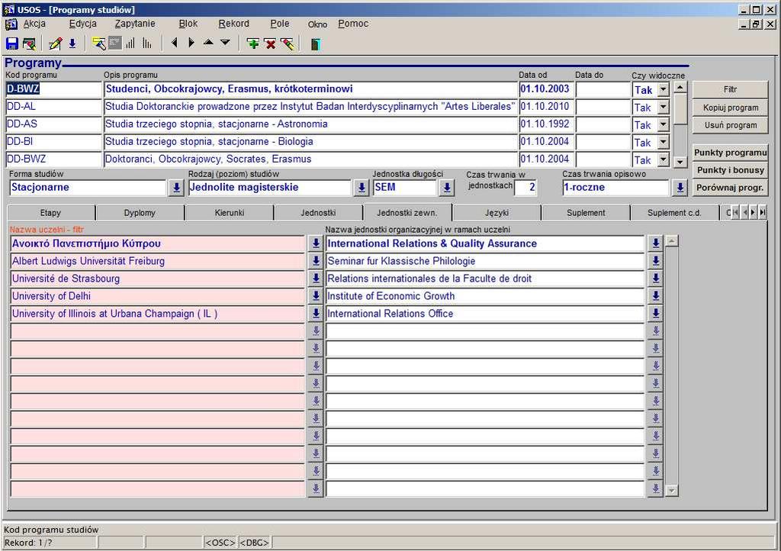Switch to the Suplement tab
Viewport: 781px width, 551px height.
tap(586, 213)
